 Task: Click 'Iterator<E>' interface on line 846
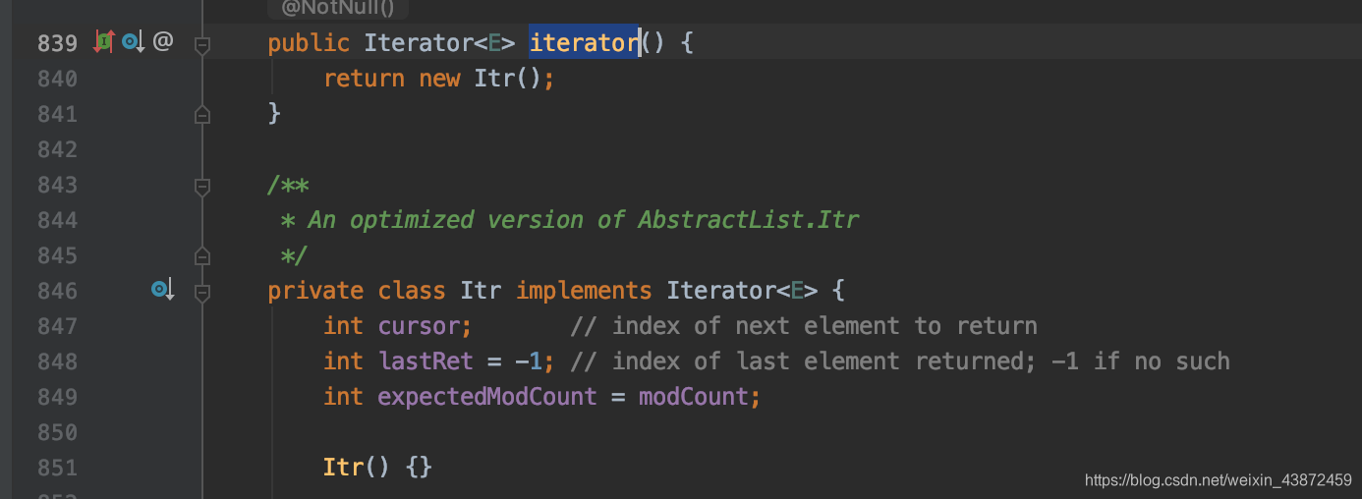click(x=742, y=291)
